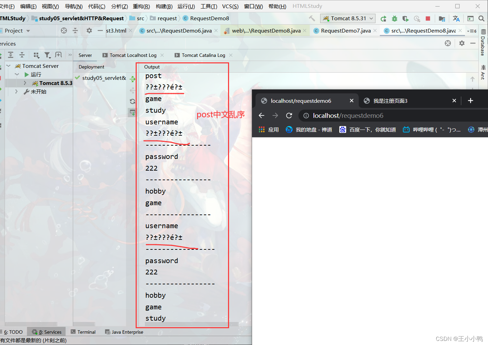Collapse all services in the tree toolbar
488x345 pixels.
[22, 55]
